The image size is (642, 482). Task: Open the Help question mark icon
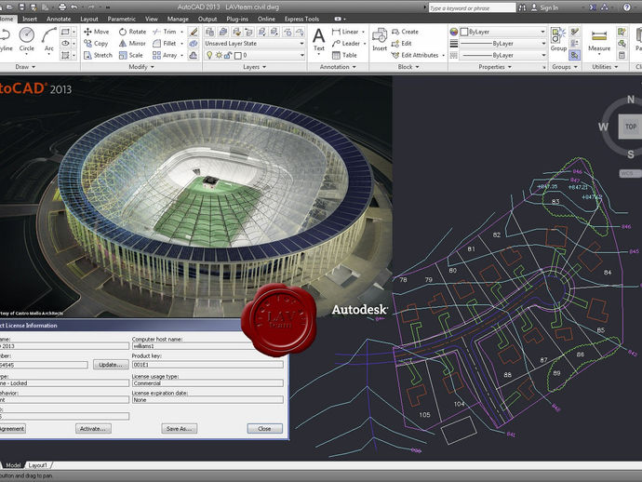point(626,7)
